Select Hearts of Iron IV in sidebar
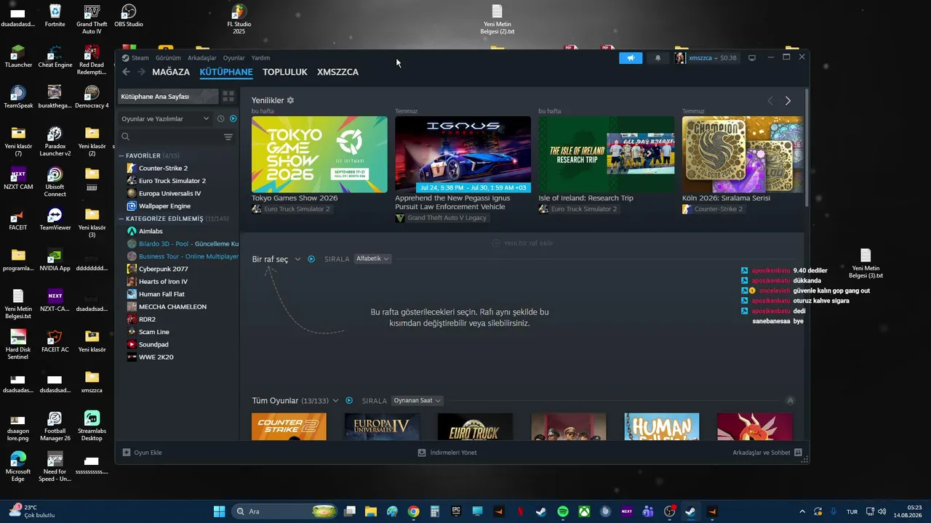Image resolution: width=931 pixels, height=523 pixels. [x=163, y=282]
